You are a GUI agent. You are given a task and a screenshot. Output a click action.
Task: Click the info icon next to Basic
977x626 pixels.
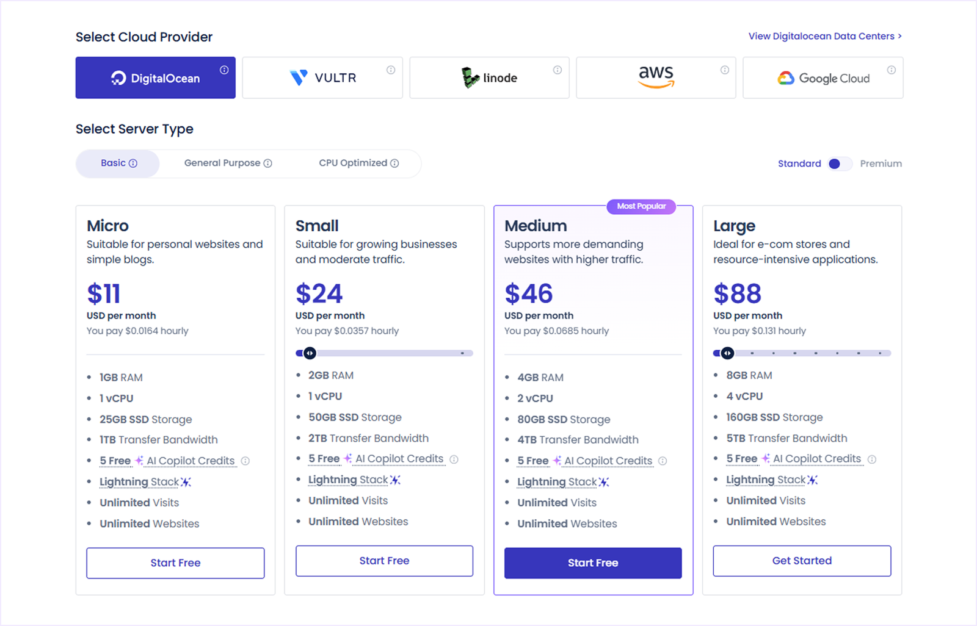[x=133, y=163]
